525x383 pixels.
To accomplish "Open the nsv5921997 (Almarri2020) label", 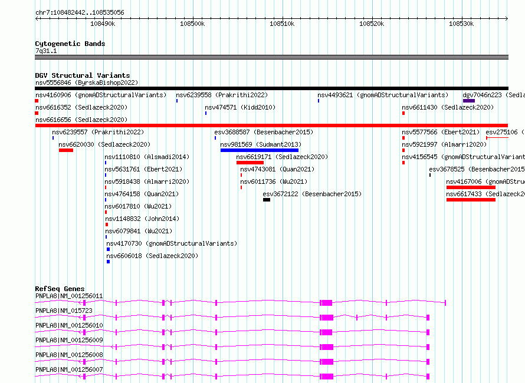I will pos(444,144).
